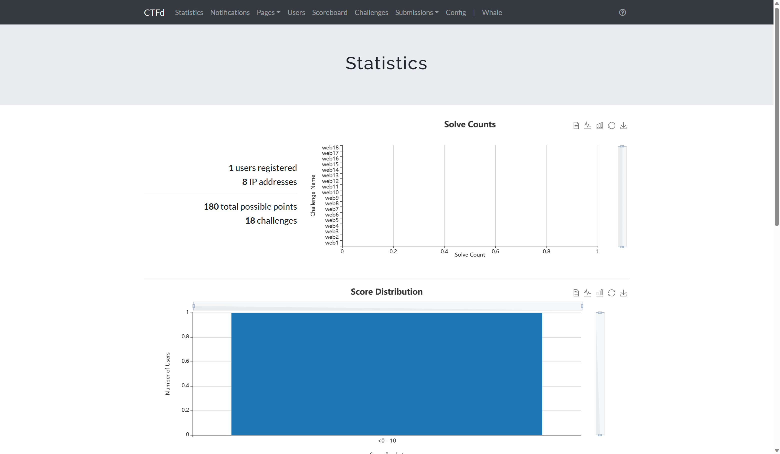Click the web18 challenge label

[330, 147]
